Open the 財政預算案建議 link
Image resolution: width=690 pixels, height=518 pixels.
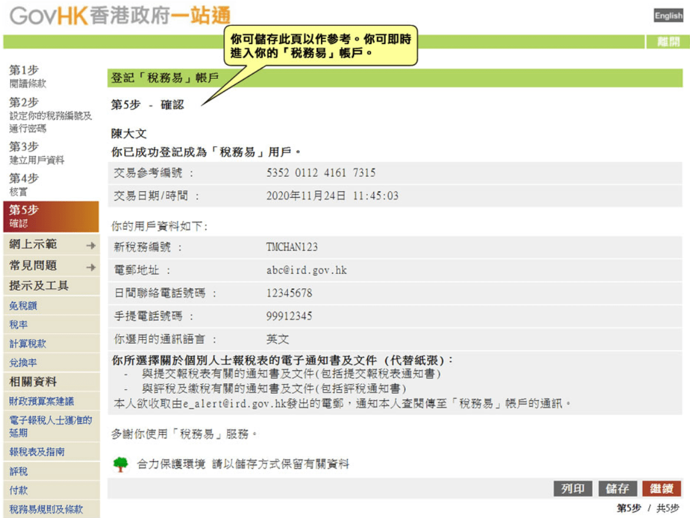point(41,401)
